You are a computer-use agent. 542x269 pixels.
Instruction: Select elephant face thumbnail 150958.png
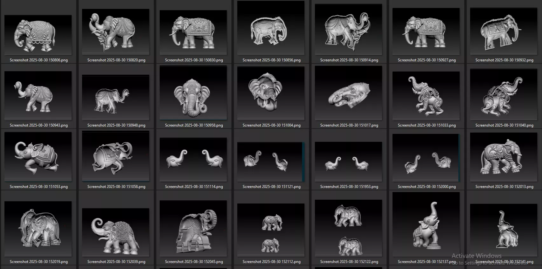click(193, 93)
